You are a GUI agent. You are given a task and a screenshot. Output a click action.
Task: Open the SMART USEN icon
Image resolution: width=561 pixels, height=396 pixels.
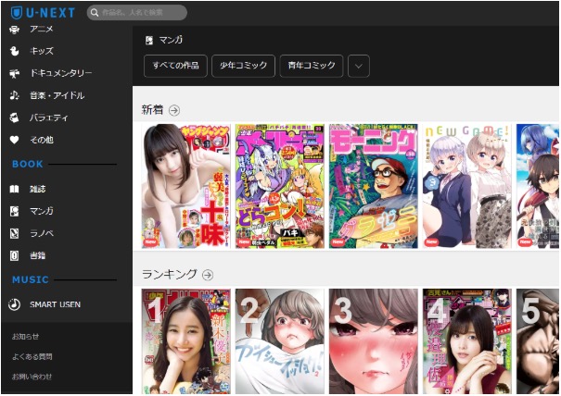click(14, 303)
